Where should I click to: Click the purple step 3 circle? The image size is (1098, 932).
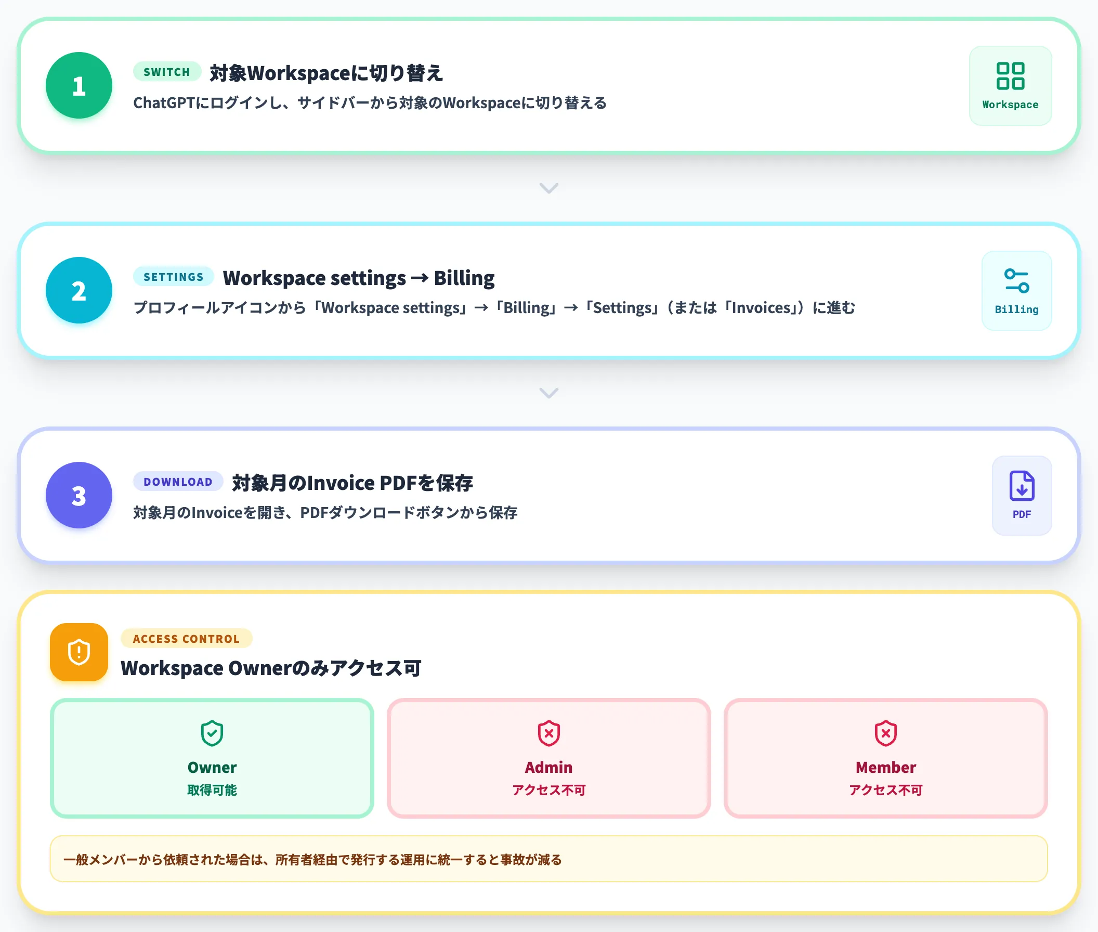click(79, 495)
